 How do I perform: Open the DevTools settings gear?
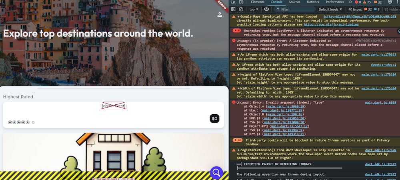(x=390, y=2)
